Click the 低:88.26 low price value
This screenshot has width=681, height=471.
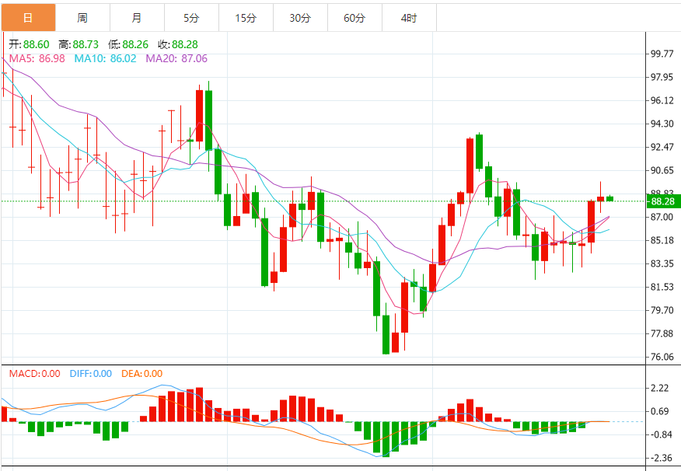128,44
